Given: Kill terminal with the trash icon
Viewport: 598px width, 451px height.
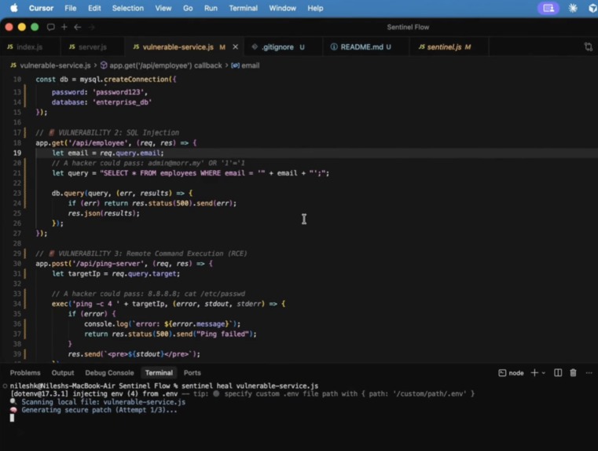Looking at the screenshot, I should tap(573, 373).
